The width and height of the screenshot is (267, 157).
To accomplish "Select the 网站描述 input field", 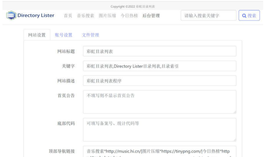I will (160, 81).
